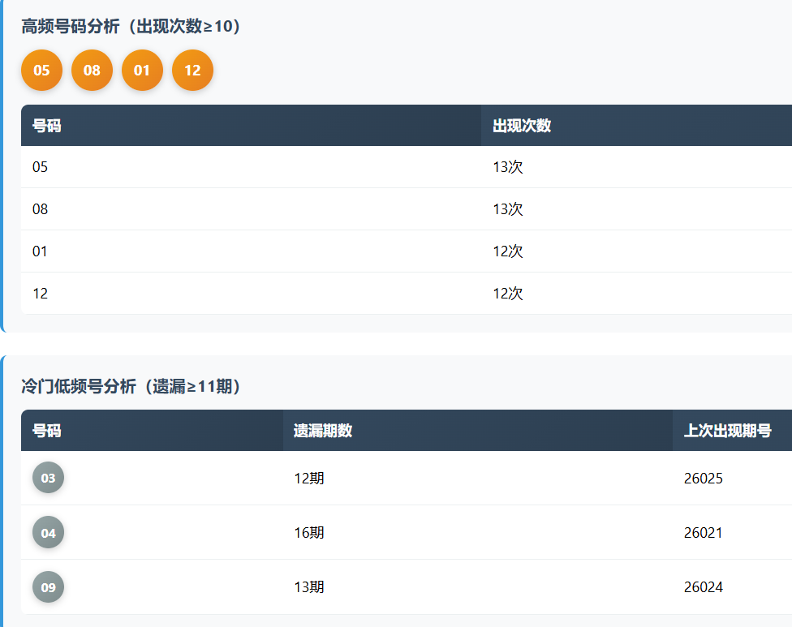Click the 16期 missed-periods cell
This screenshot has width=792, height=627.
pos(309,533)
